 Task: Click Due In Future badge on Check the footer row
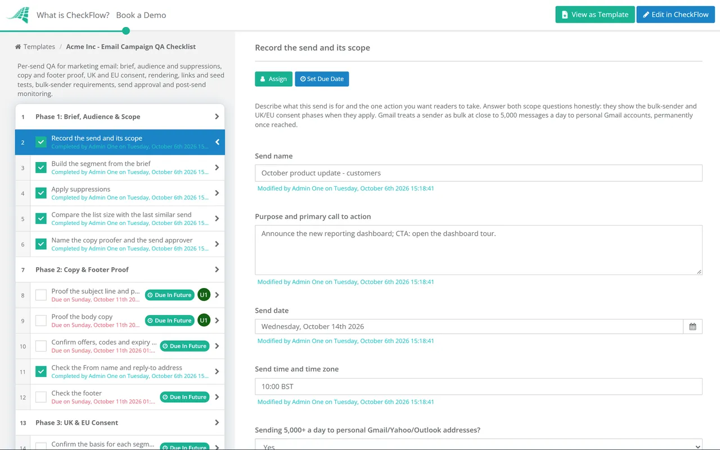(x=184, y=397)
